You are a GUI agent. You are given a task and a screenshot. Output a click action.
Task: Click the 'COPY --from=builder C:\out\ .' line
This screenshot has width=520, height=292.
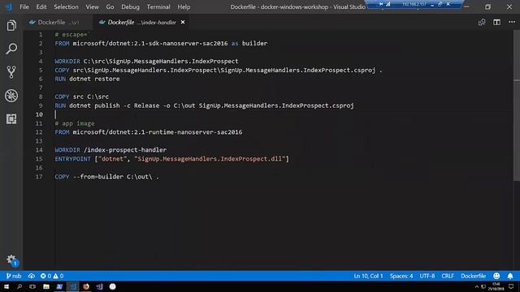tap(106, 177)
